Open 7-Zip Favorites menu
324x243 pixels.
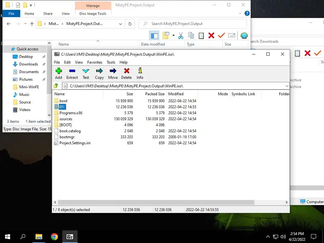95,62
